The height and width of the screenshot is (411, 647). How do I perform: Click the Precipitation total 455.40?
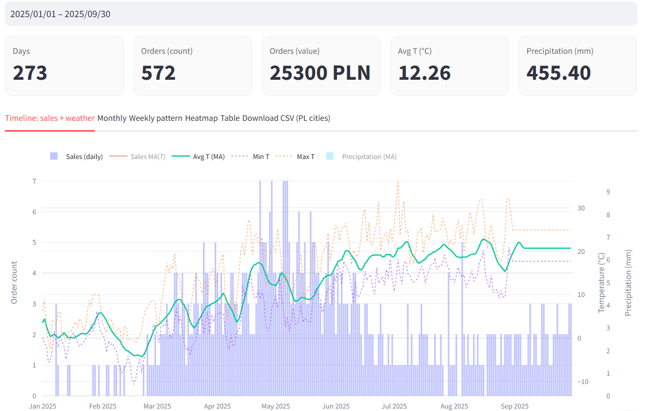[x=558, y=73]
